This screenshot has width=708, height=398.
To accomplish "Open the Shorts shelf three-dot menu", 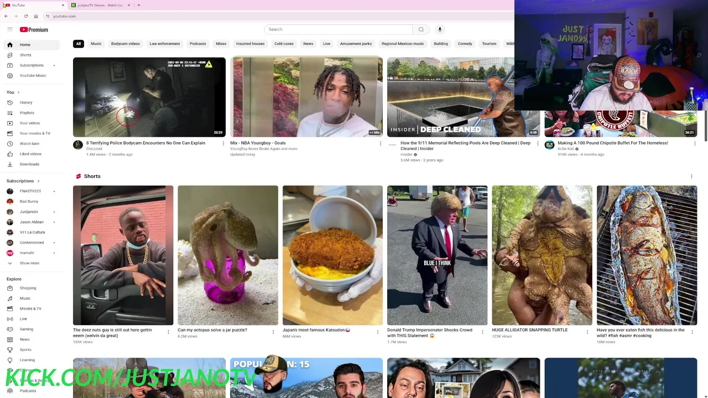I will coord(691,176).
